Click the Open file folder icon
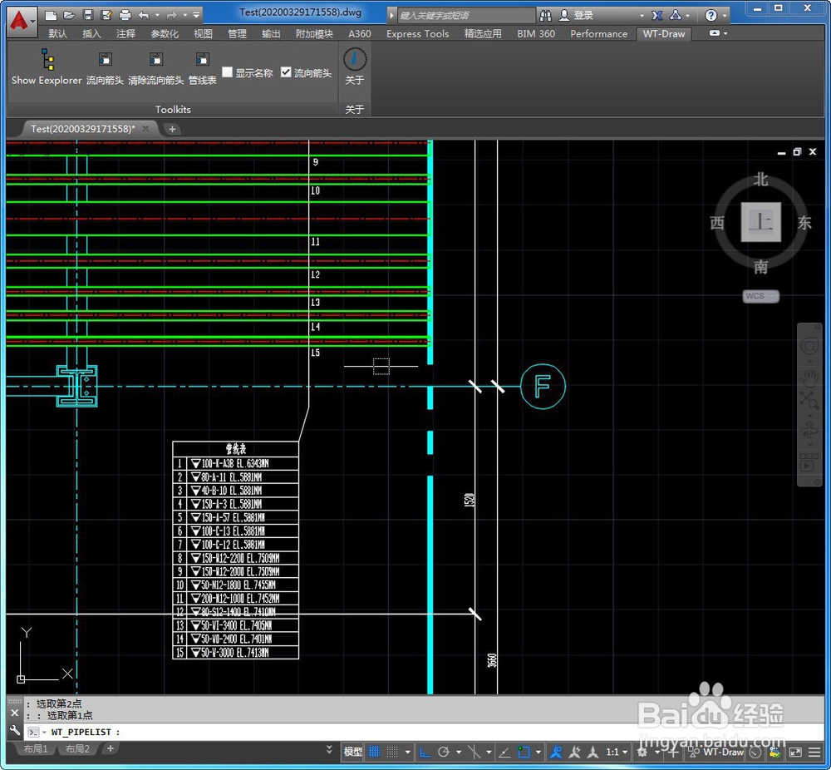The width and height of the screenshot is (831, 770). click(69, 15)
